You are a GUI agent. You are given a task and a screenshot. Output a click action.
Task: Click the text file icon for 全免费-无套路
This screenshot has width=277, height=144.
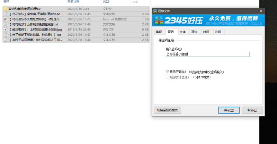tap(5, 14)
